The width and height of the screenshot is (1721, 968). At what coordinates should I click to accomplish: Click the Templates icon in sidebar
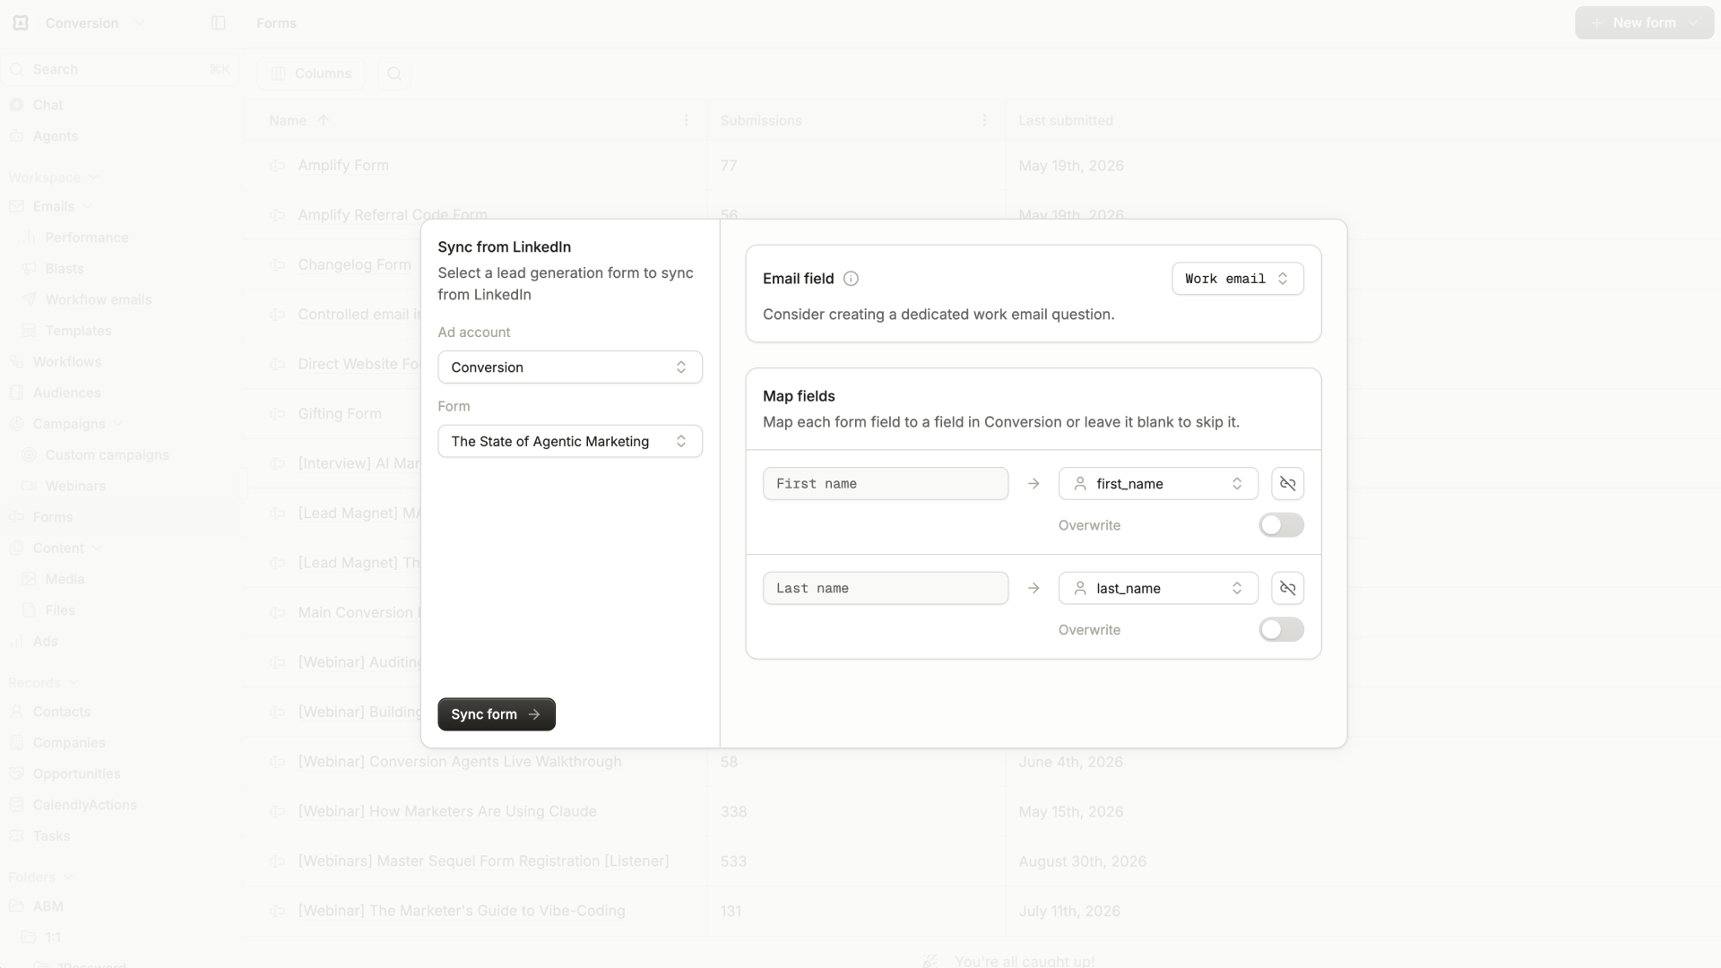pos(30,331)
